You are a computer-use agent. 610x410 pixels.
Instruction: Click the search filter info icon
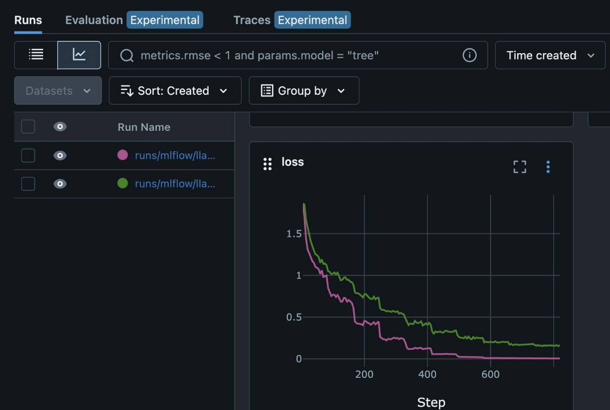coord(469,55)
